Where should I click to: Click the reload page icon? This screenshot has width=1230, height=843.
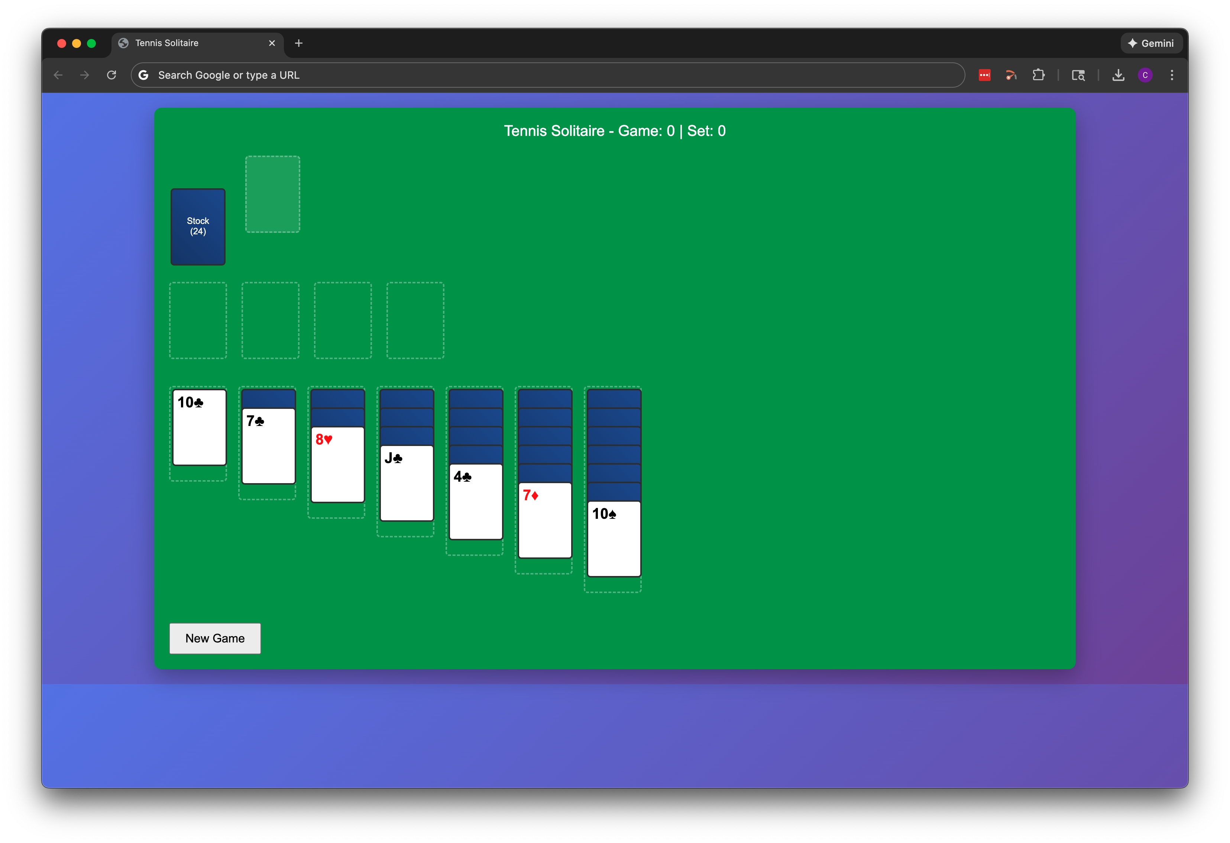(111, 75)
